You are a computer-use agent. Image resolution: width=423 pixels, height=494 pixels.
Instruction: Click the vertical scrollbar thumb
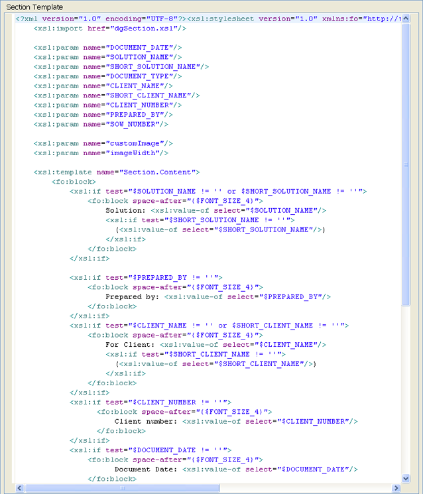pos(406,164)
